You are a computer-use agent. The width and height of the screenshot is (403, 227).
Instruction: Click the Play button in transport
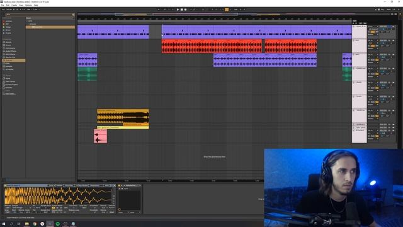(178, 9)
